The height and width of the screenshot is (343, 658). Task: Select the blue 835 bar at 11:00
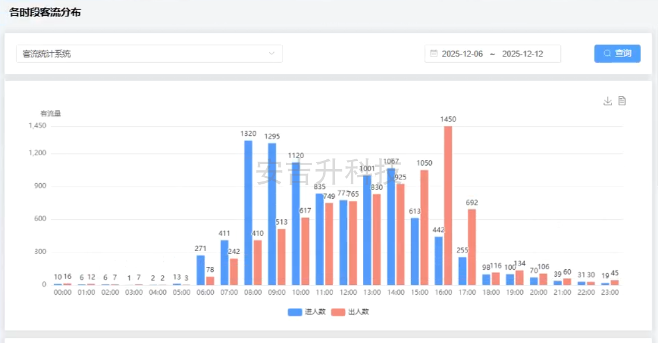pos(320,239)
